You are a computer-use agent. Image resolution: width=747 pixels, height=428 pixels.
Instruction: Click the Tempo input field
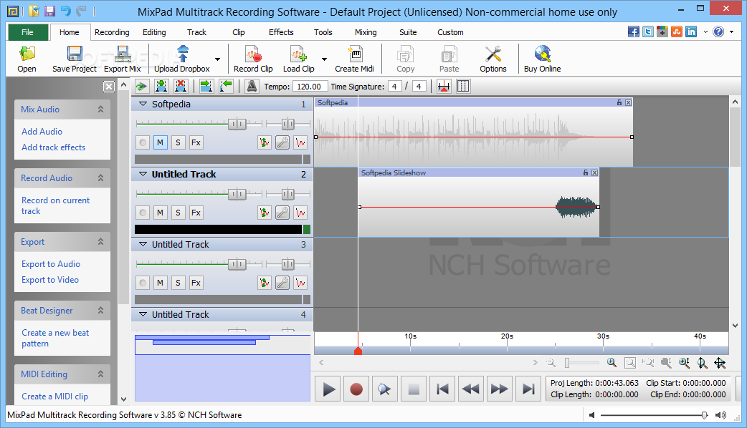pyautogui.click(x=310, y=87)
